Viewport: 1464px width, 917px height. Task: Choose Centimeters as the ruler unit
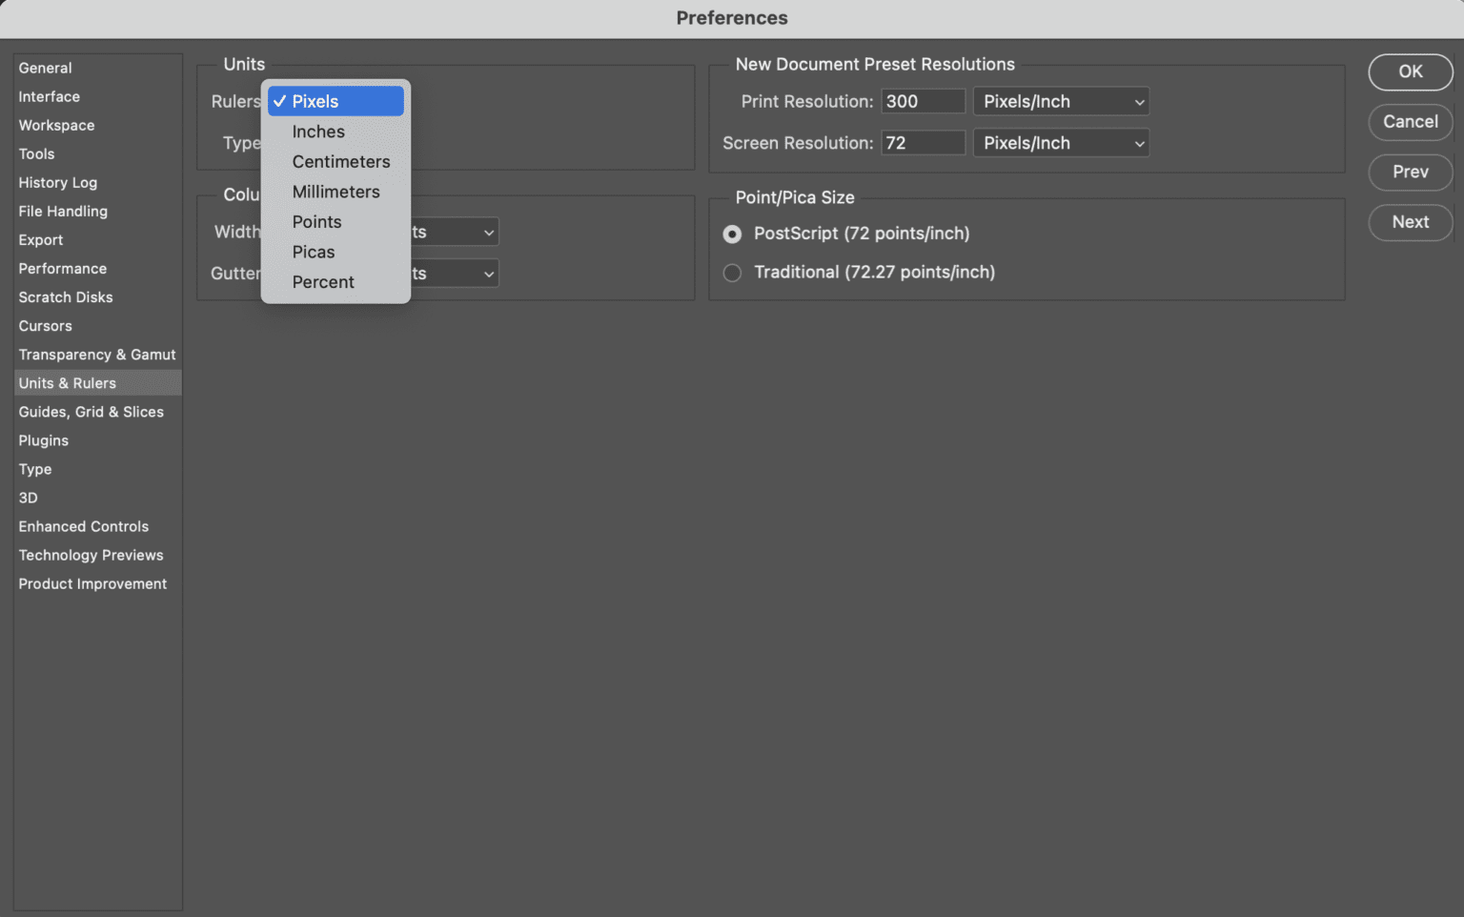(x=340, y=161)
